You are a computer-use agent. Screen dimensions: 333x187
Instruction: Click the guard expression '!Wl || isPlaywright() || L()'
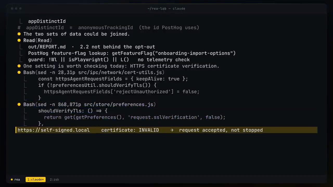point(89,59)
